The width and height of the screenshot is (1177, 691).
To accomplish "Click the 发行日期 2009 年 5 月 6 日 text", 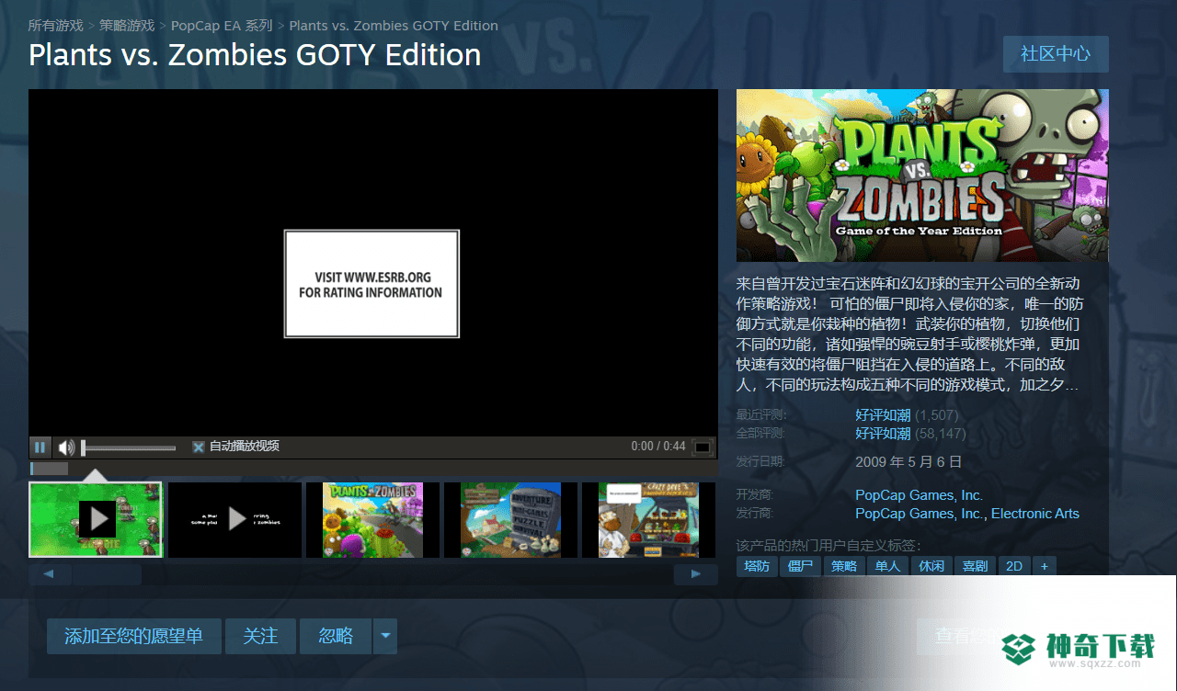I will pos(908,461).
